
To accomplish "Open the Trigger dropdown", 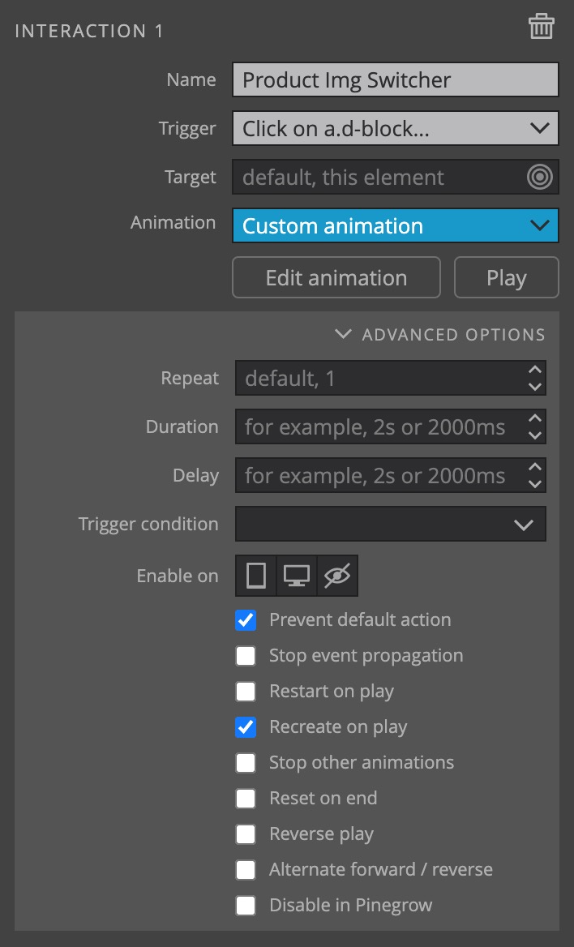I will (395, 128).
